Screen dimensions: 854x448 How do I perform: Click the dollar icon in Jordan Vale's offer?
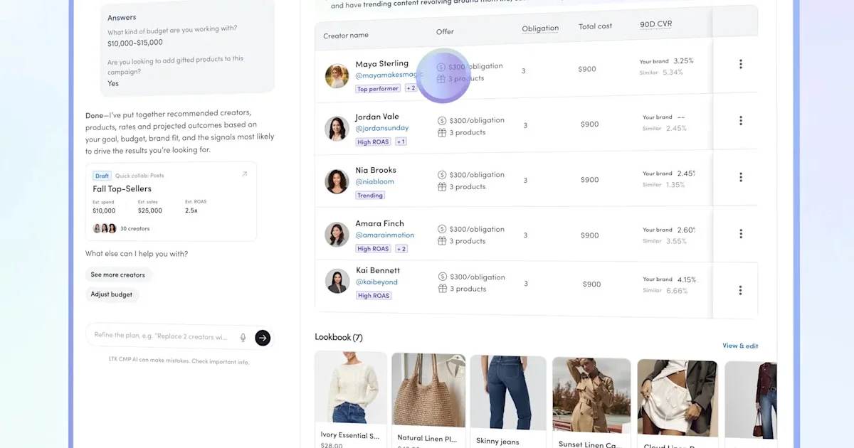[441, 121]
